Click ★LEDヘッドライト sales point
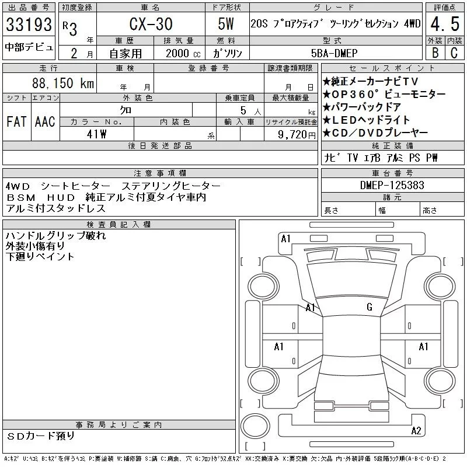467x467 pixels. 367,120
